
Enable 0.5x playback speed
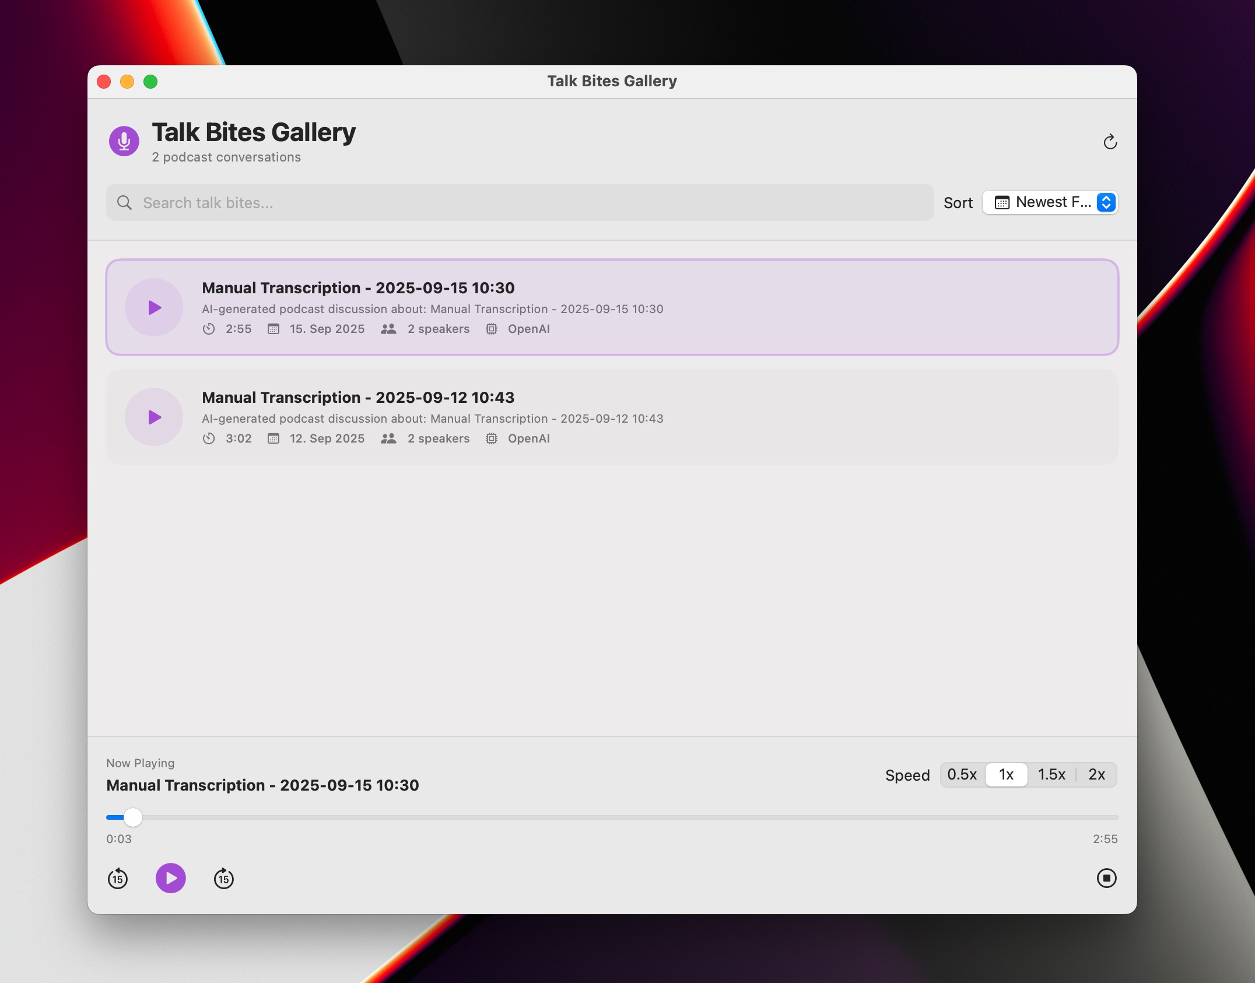(x=962, y=775)
